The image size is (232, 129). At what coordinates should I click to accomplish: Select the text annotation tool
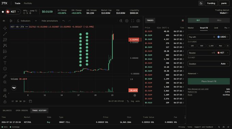click(x=5, y=63)
